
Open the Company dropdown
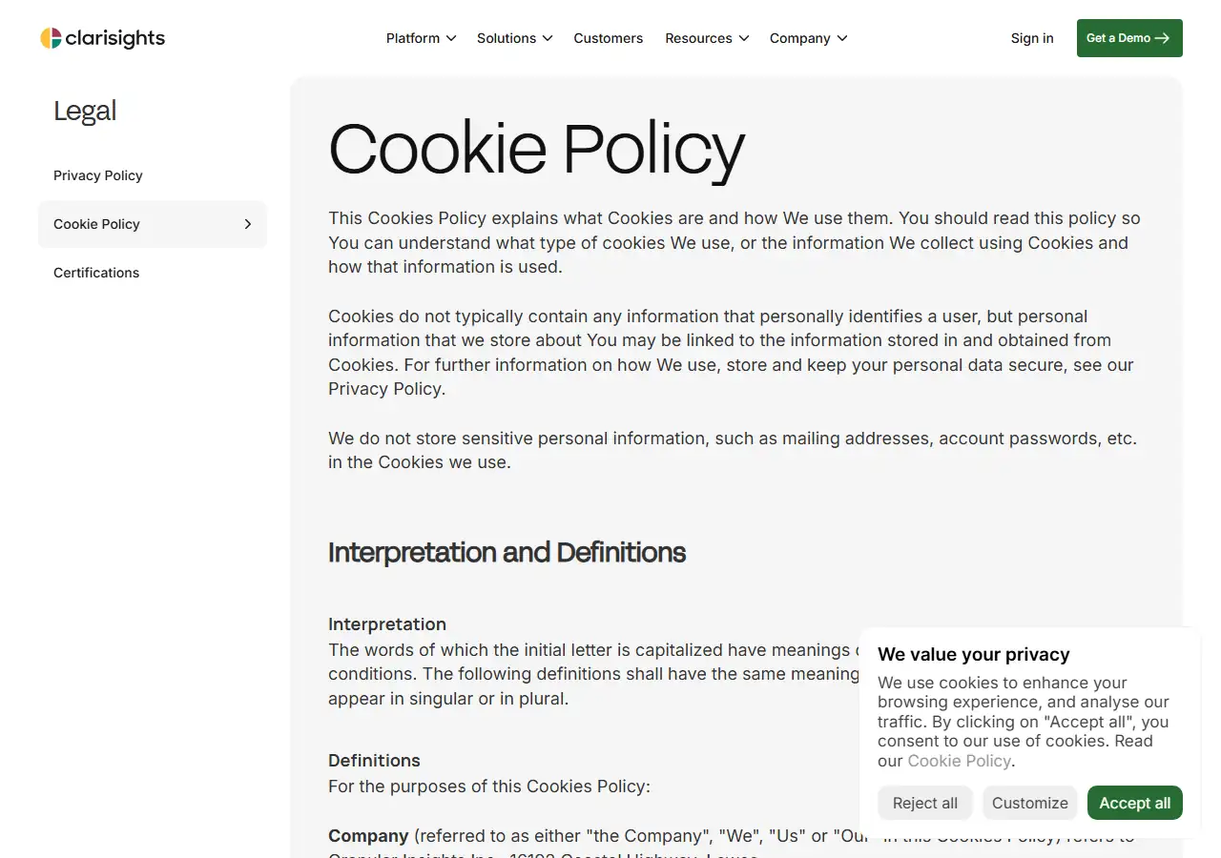point(808,38)
